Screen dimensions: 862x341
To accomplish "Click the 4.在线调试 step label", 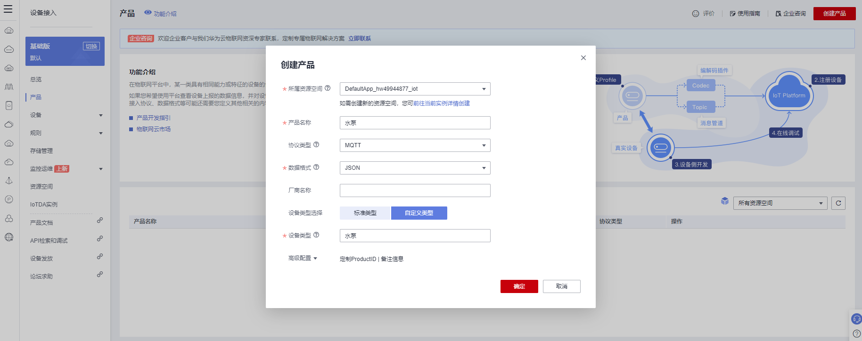I will (786, 133).
